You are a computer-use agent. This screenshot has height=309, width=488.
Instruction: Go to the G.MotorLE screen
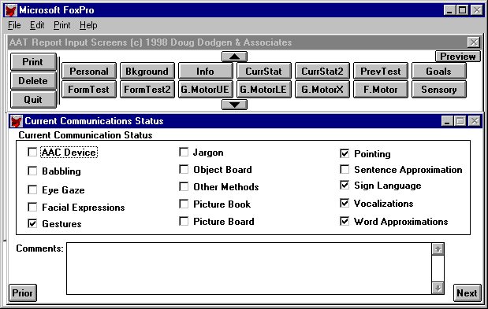[x=264, y=90]
